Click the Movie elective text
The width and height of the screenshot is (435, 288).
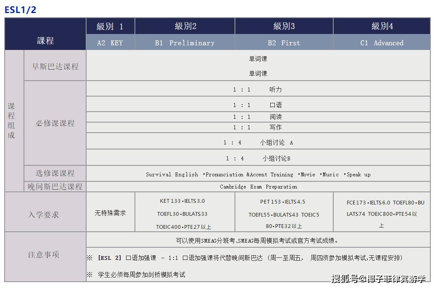click(307, 174)
